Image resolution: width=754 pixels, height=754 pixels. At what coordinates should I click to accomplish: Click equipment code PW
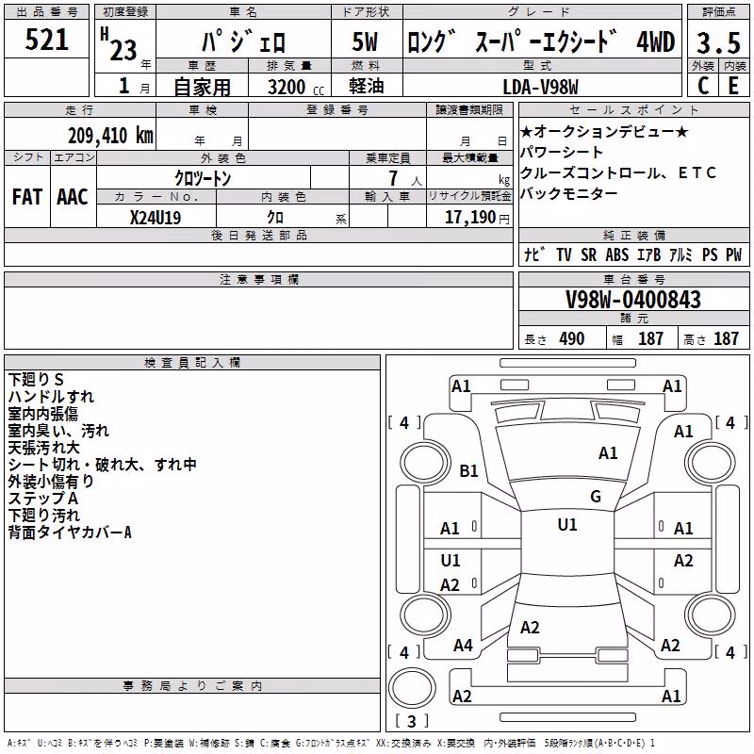pyautogui.click(x=734, y=254)
